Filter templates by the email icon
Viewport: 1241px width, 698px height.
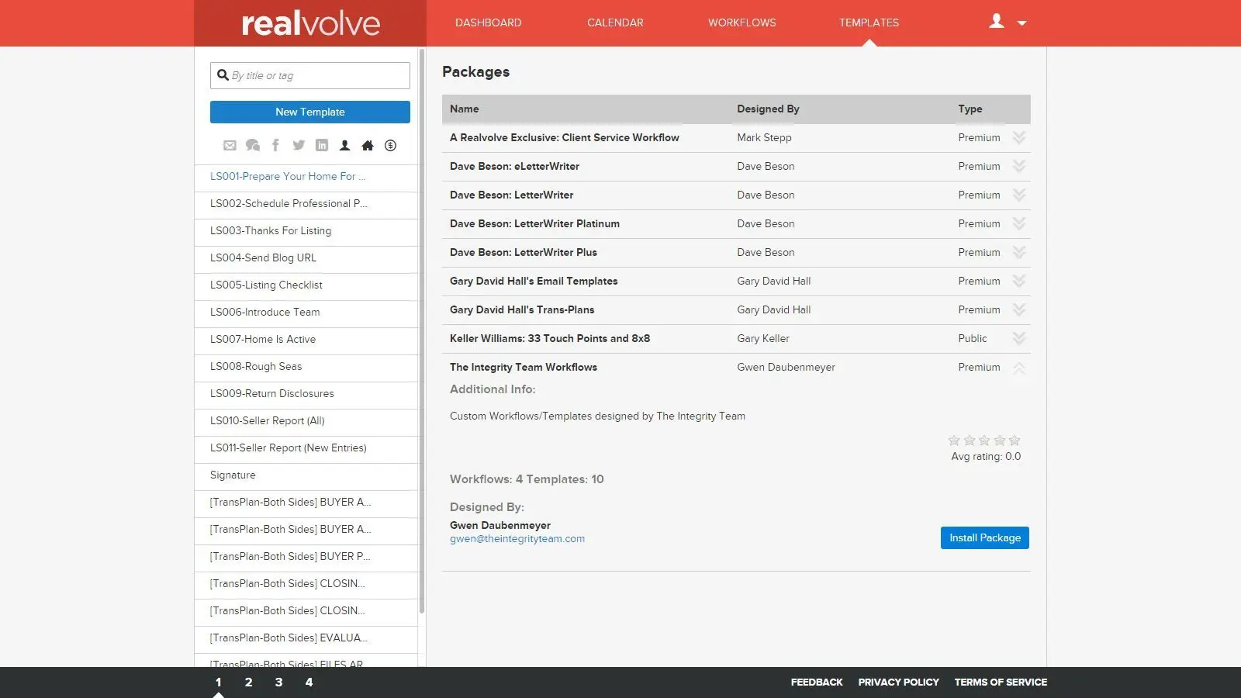pos(230,145)
